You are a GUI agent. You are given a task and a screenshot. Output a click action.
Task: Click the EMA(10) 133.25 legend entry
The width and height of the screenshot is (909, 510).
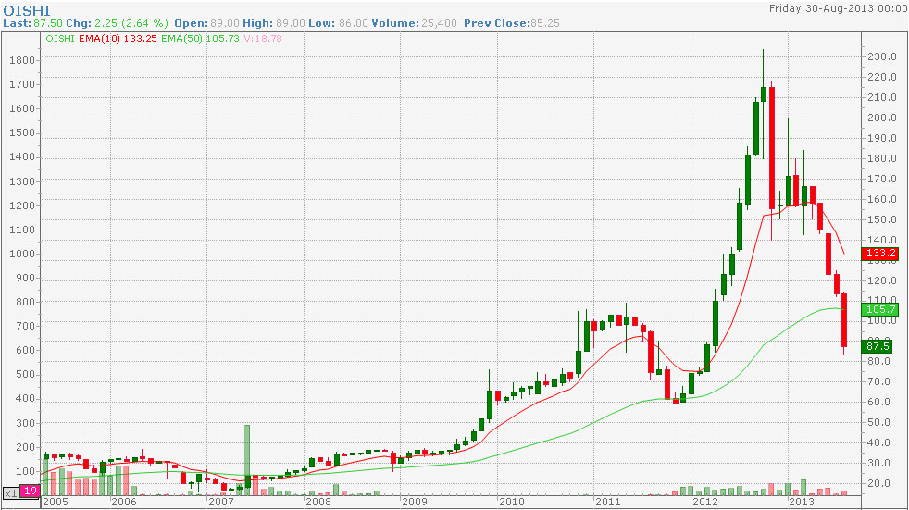(x=118, y=38)
